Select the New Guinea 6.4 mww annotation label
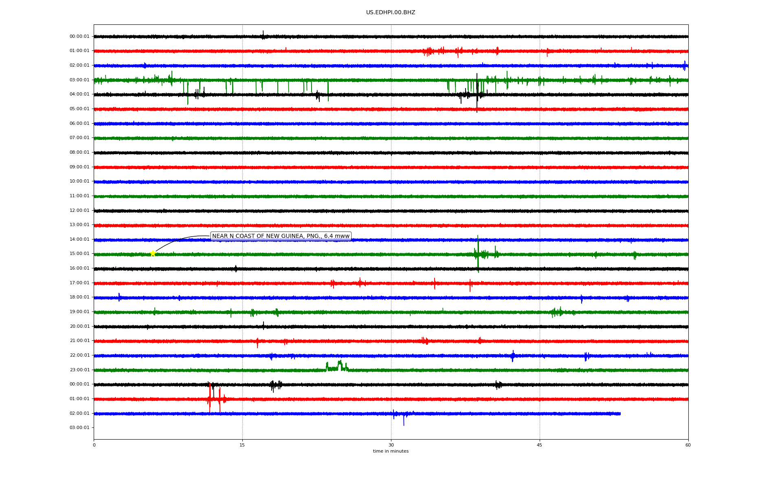 pyautogui.click(x=281, y=236)
